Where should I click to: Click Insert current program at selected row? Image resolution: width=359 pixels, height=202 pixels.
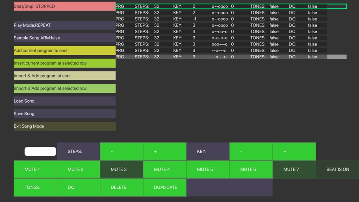tap(65, 63)
